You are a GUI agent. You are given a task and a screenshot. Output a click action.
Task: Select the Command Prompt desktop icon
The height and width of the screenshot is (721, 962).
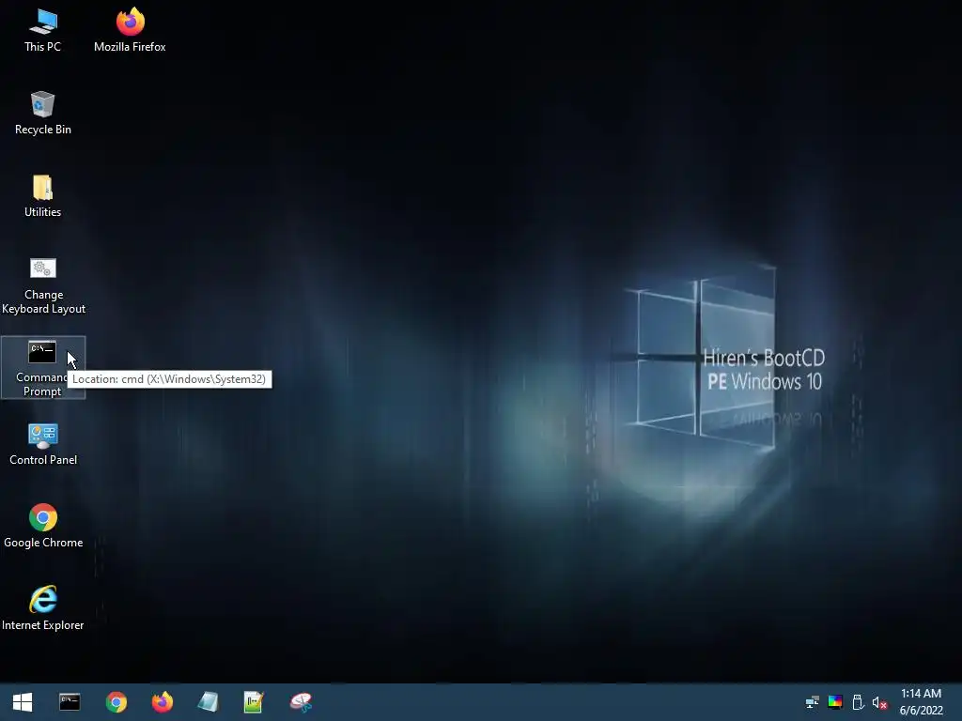42,368
